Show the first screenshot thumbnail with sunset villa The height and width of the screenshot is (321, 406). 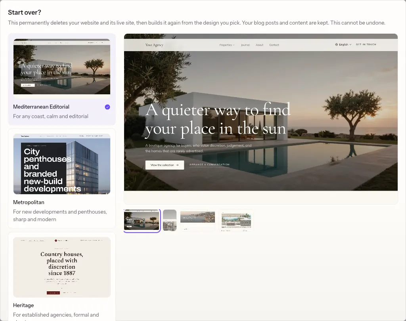click(142, 221)
